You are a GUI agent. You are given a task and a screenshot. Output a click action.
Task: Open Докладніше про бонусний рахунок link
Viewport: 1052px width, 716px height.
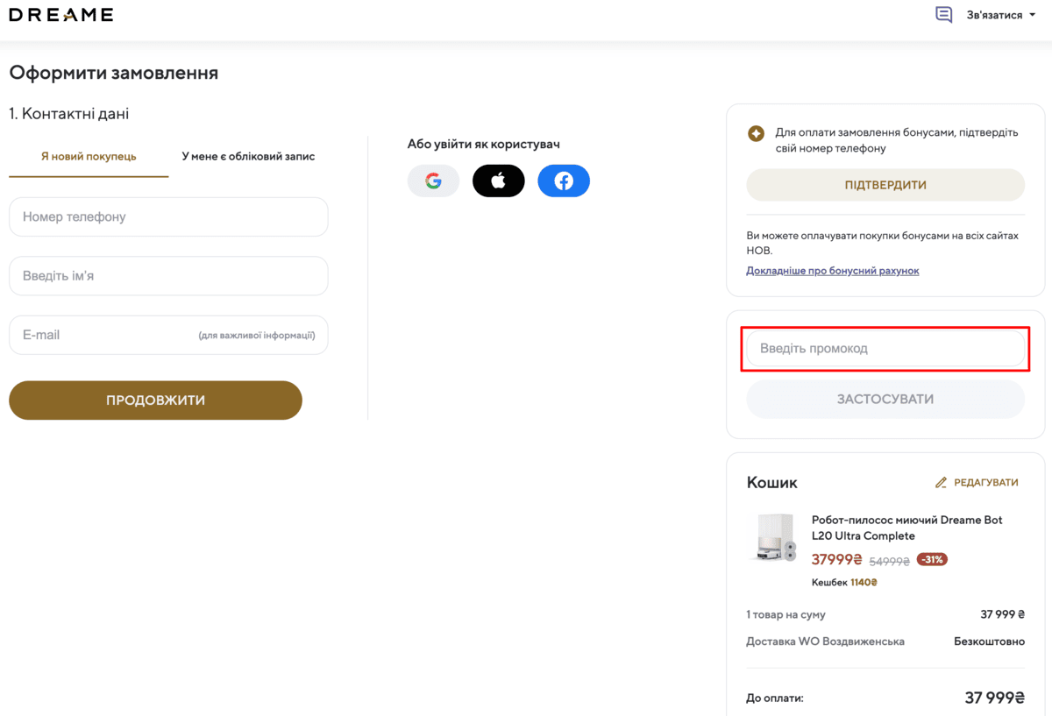tap(832, 271)
